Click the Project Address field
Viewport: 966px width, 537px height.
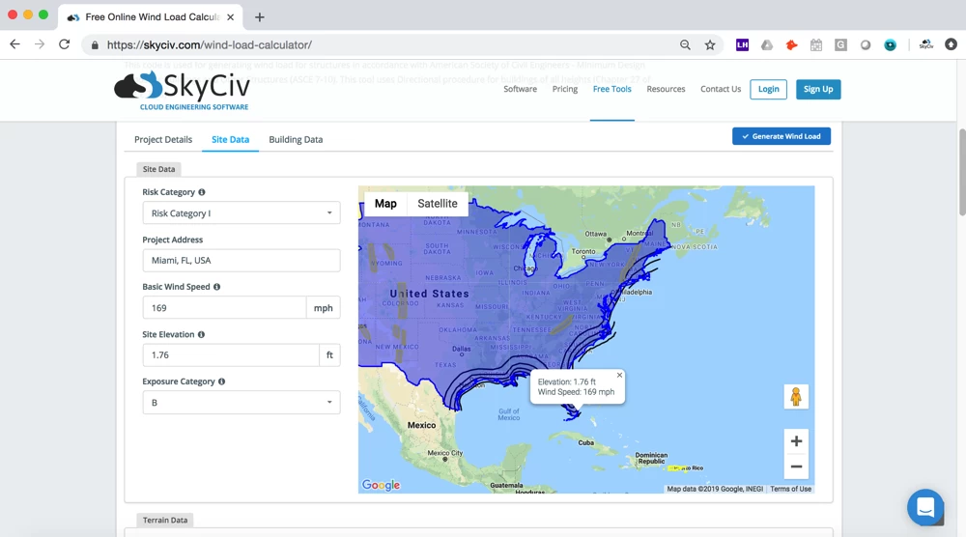point(241,261)
